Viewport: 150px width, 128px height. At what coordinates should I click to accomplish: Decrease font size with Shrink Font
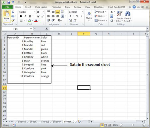(42, 16)
